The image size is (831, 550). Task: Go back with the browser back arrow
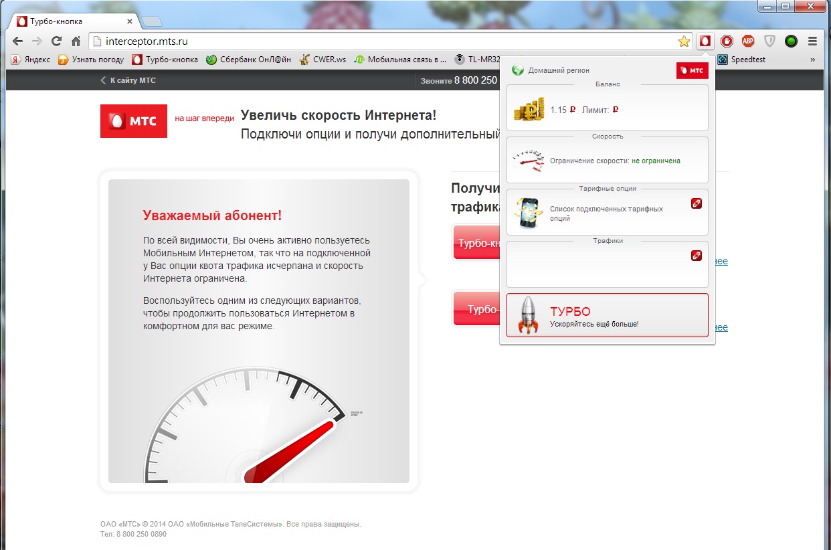(17, 41)
